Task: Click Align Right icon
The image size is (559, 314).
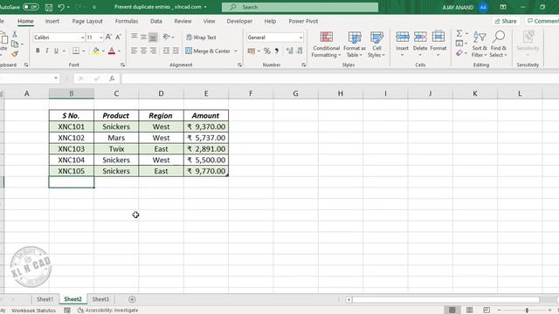Action: [153, 51]
